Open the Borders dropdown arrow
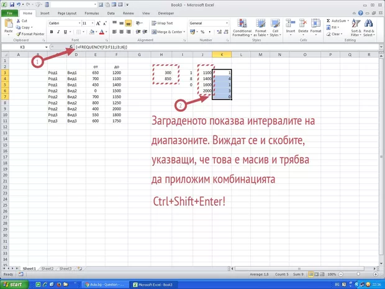 point(83,32)
